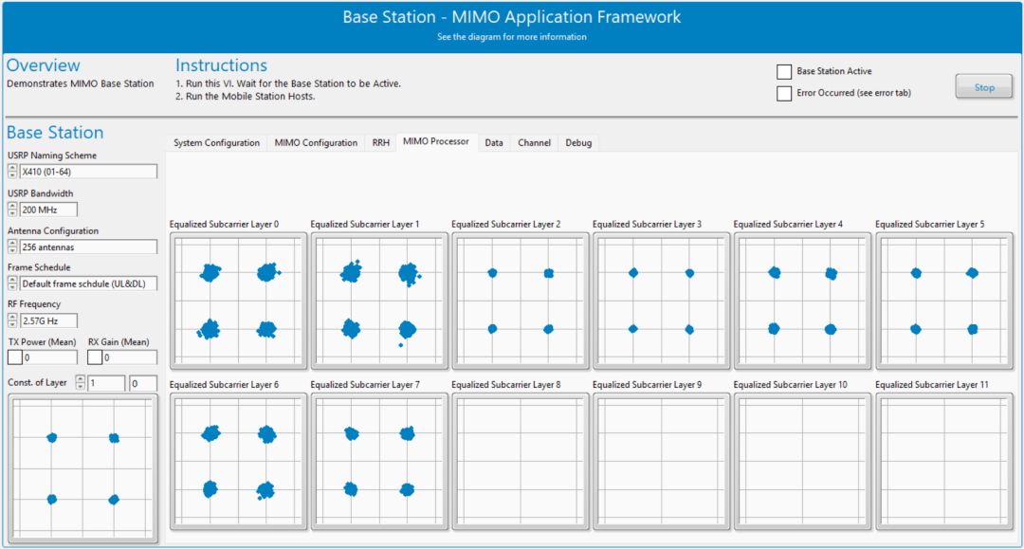Click the empty Equalized Subcarrier Layer 11 plot
1024x549 pixels.
click(944, 461)
